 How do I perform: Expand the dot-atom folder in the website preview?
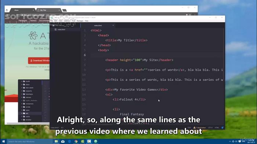tap(22, 88)
